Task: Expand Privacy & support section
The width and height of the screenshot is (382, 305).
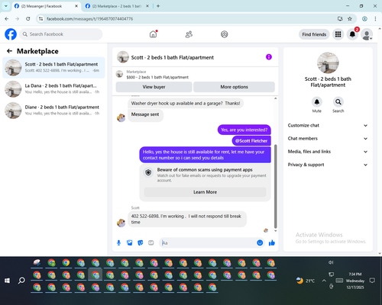Action: 328,165
